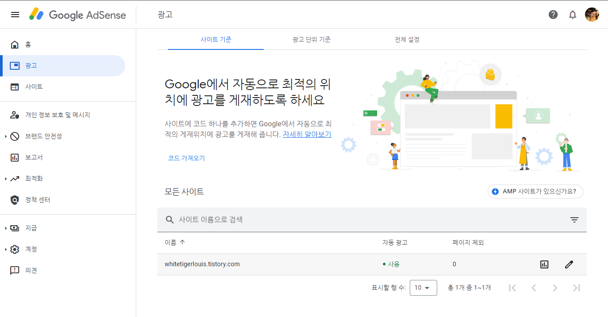Click the 계정 gear icon
This screenshot has width=608, height=317.
coord(15,249)
